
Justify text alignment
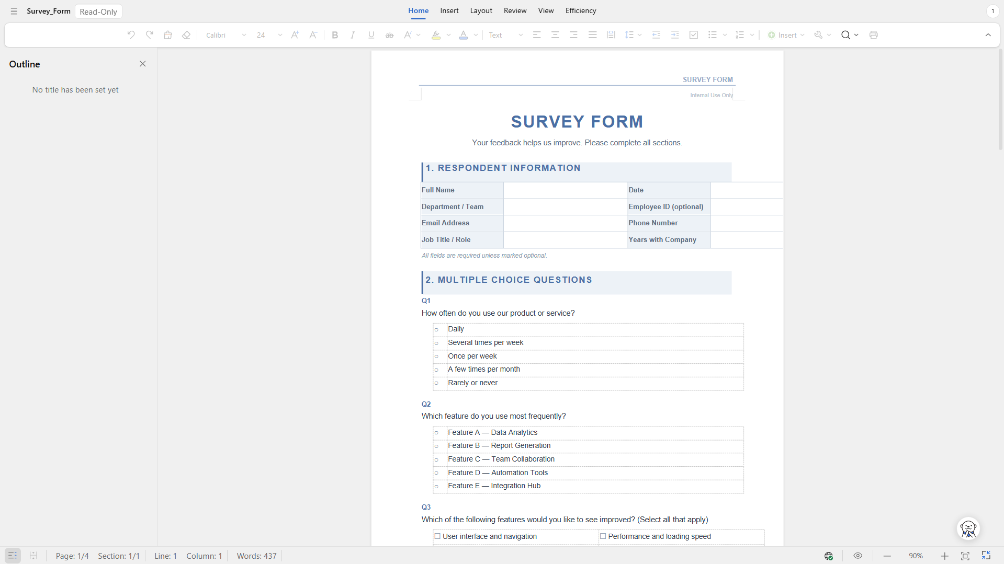[592, 35]
